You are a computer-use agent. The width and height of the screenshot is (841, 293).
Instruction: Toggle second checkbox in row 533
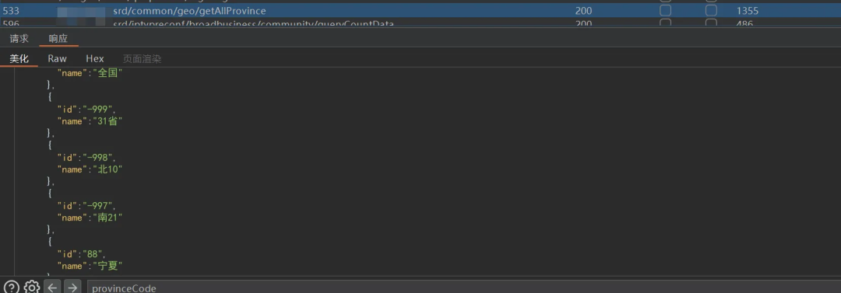[711, 11]
